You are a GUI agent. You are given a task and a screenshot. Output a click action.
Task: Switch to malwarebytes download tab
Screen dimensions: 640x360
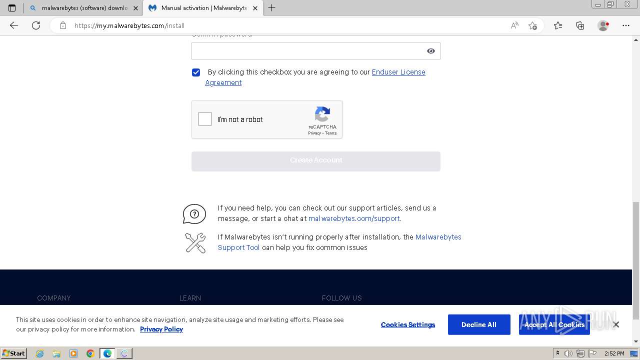[x=83, y=8]
